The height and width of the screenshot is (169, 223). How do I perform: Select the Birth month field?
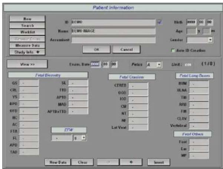point(201,22)
